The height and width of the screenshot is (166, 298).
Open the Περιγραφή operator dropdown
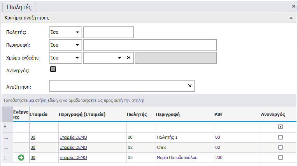tap(77, 45)
